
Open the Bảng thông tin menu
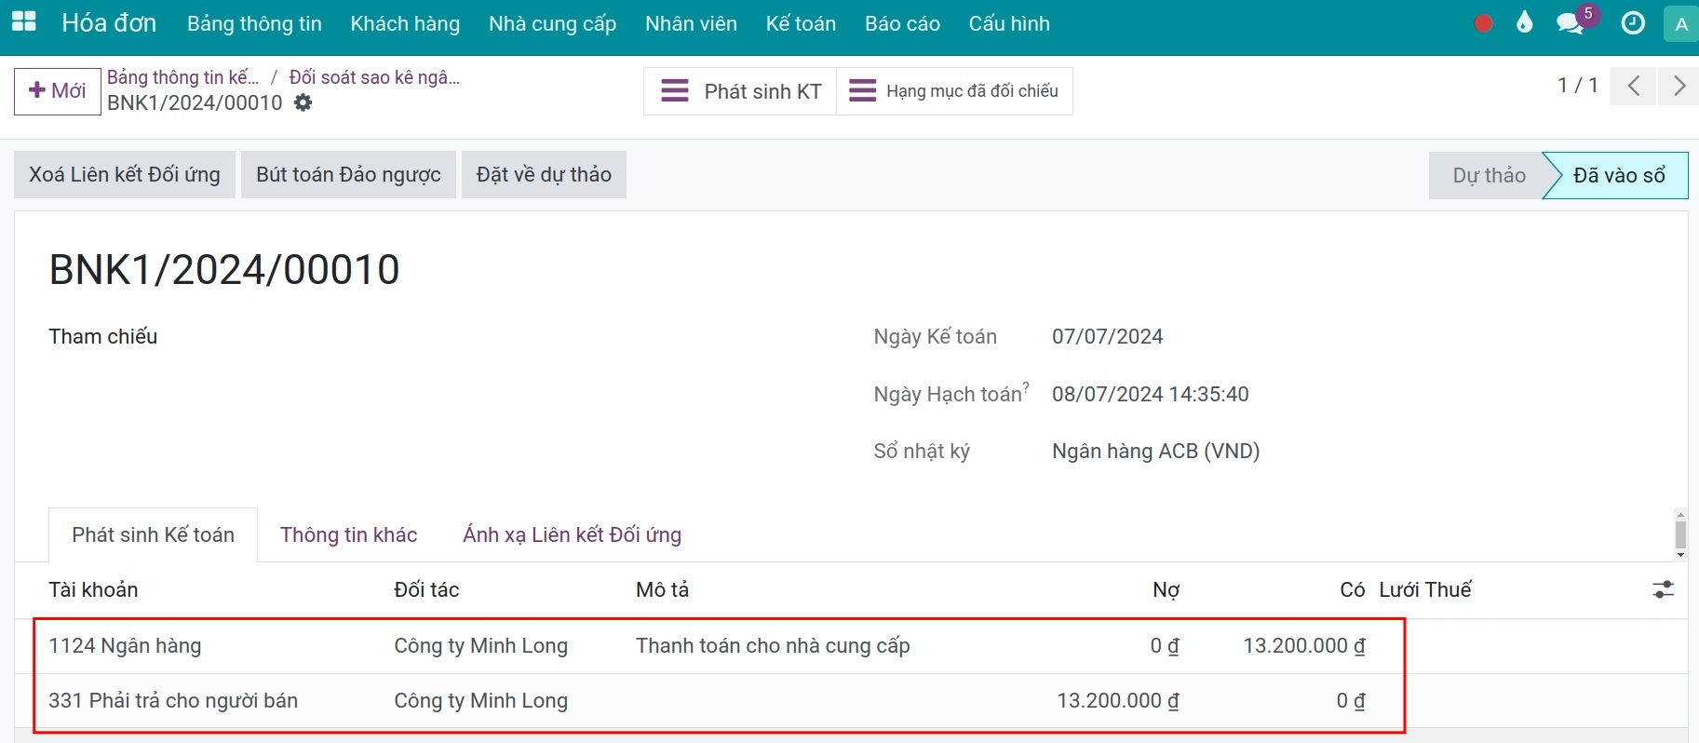click(254, 23)
